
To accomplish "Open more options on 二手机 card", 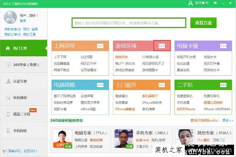I will pyautogui.click(x=223, y=85).
